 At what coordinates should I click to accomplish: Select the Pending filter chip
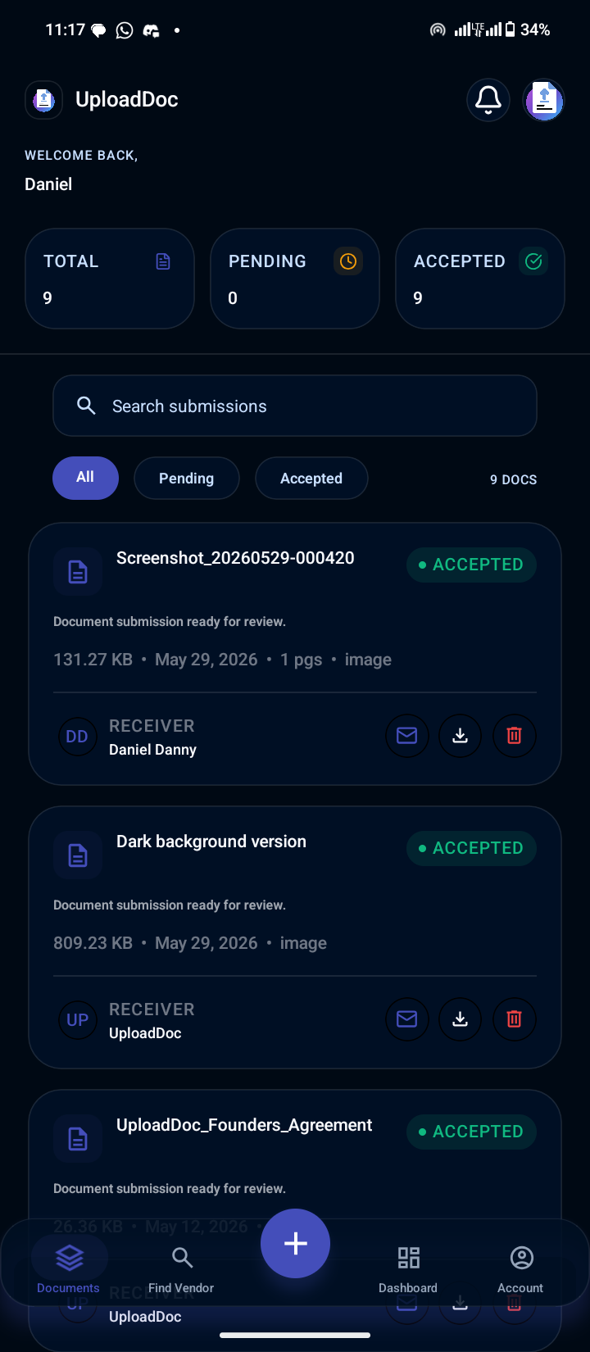(x=187, y=478)
